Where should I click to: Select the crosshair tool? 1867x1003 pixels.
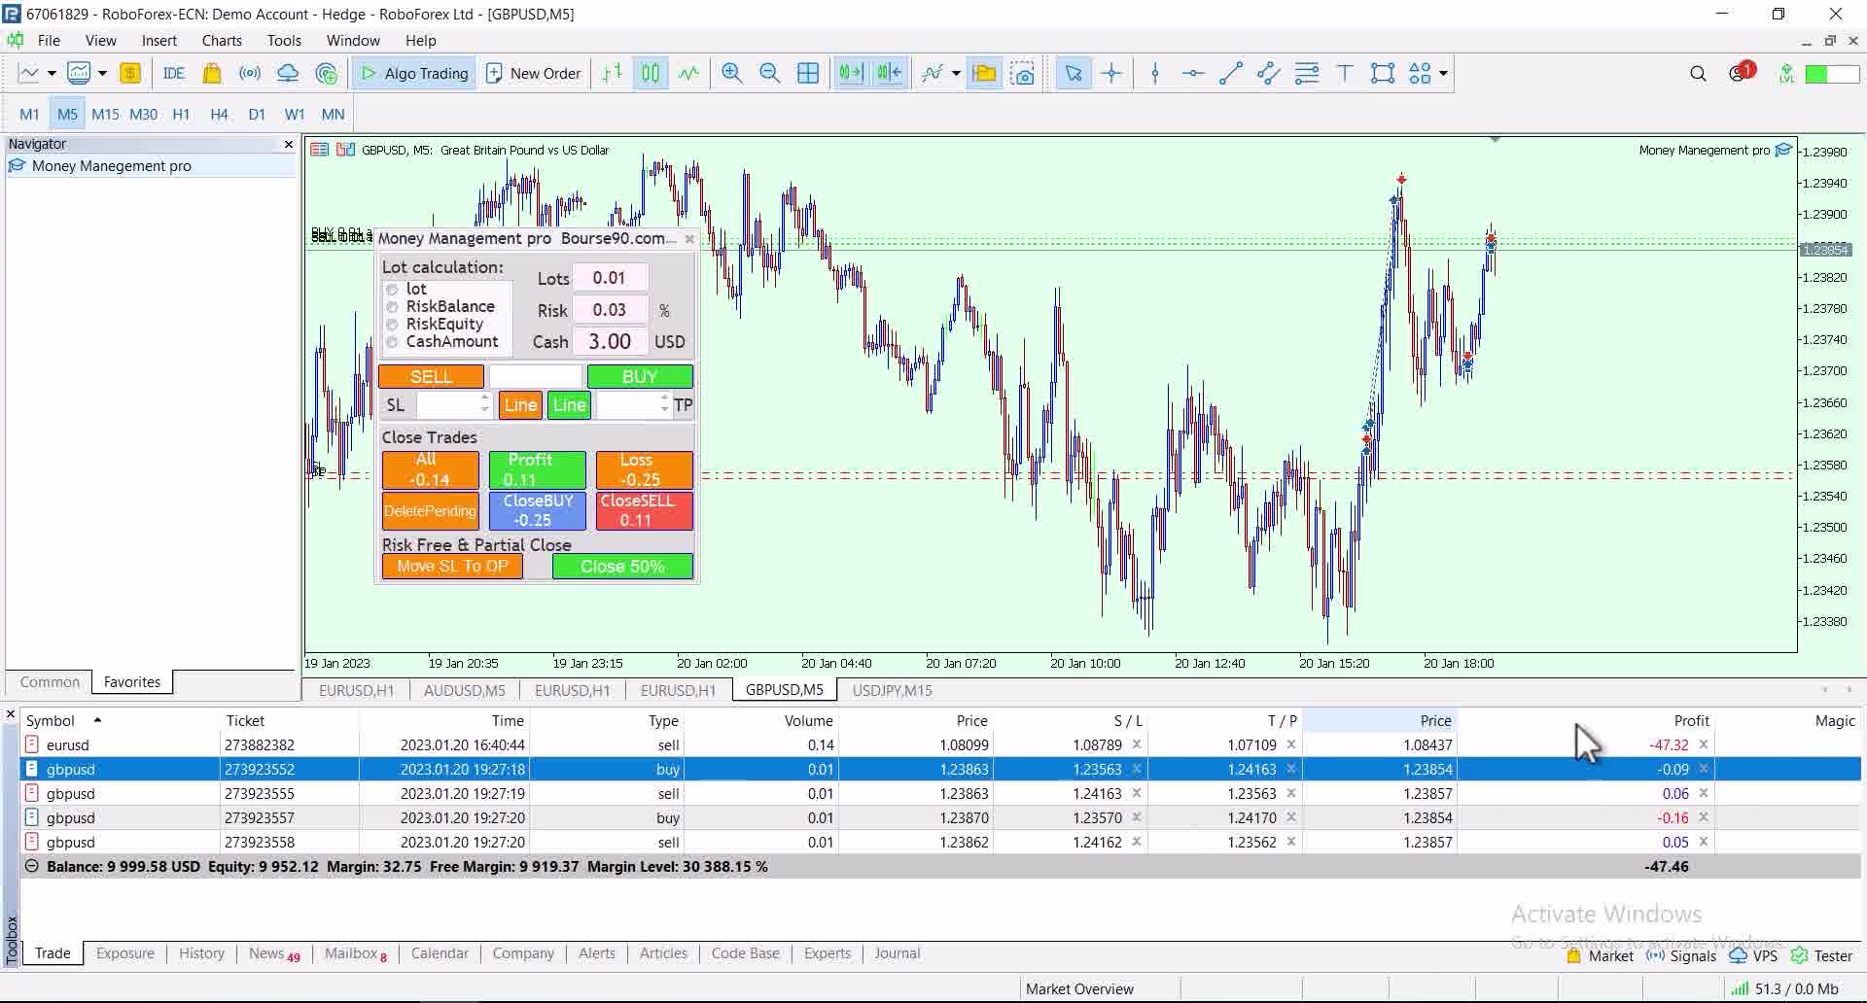(x=1111, y=73)
